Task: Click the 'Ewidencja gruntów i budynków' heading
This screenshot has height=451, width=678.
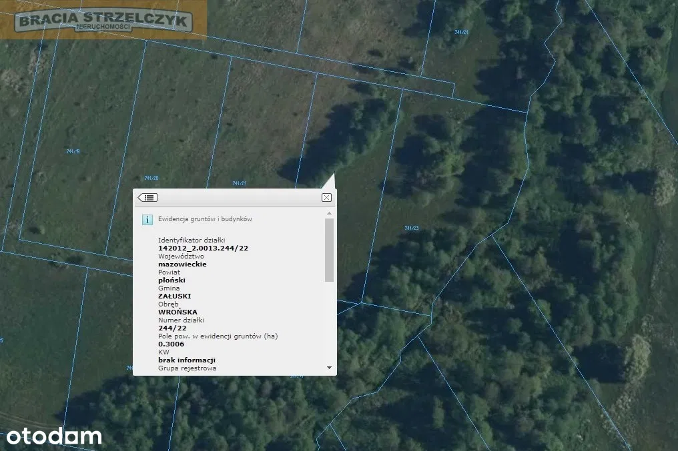Action: pyautogui.click(x=205, y=219)
